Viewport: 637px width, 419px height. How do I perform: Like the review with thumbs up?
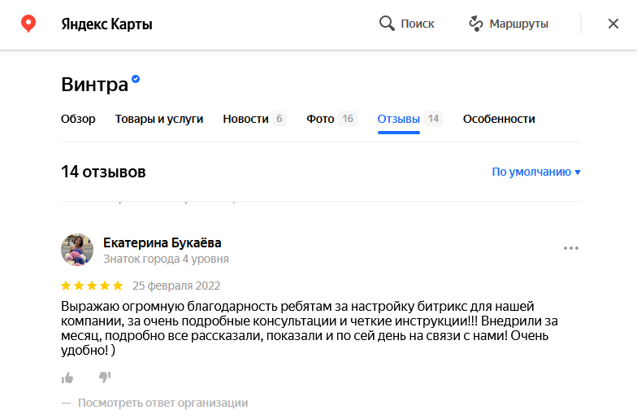(67, 378)
